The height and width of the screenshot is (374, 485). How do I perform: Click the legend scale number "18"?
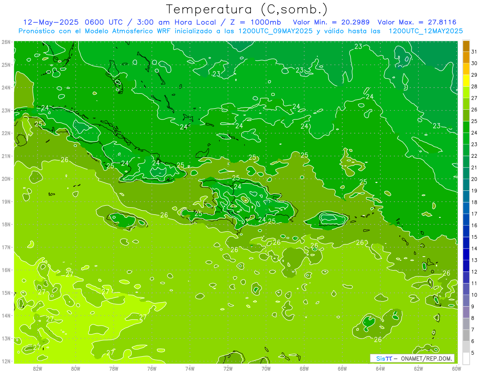[474, 202]
